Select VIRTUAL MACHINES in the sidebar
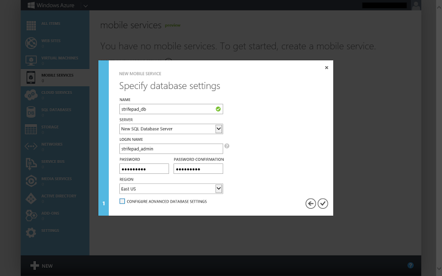This screenshot has height=276, width=442. pyautogui.click(x=60, y=58)
